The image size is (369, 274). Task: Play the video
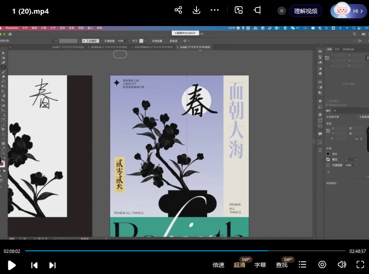pos(12,265)
